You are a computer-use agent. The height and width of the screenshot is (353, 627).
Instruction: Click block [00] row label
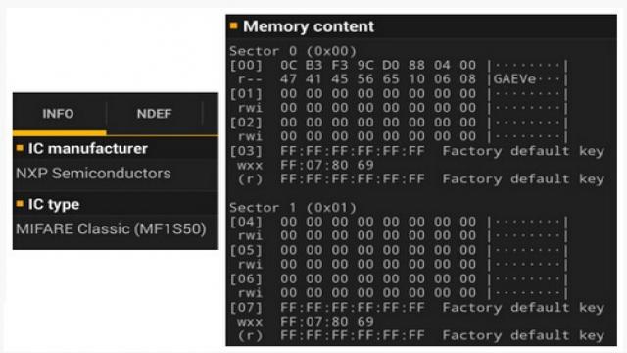(x=246, y=65)
